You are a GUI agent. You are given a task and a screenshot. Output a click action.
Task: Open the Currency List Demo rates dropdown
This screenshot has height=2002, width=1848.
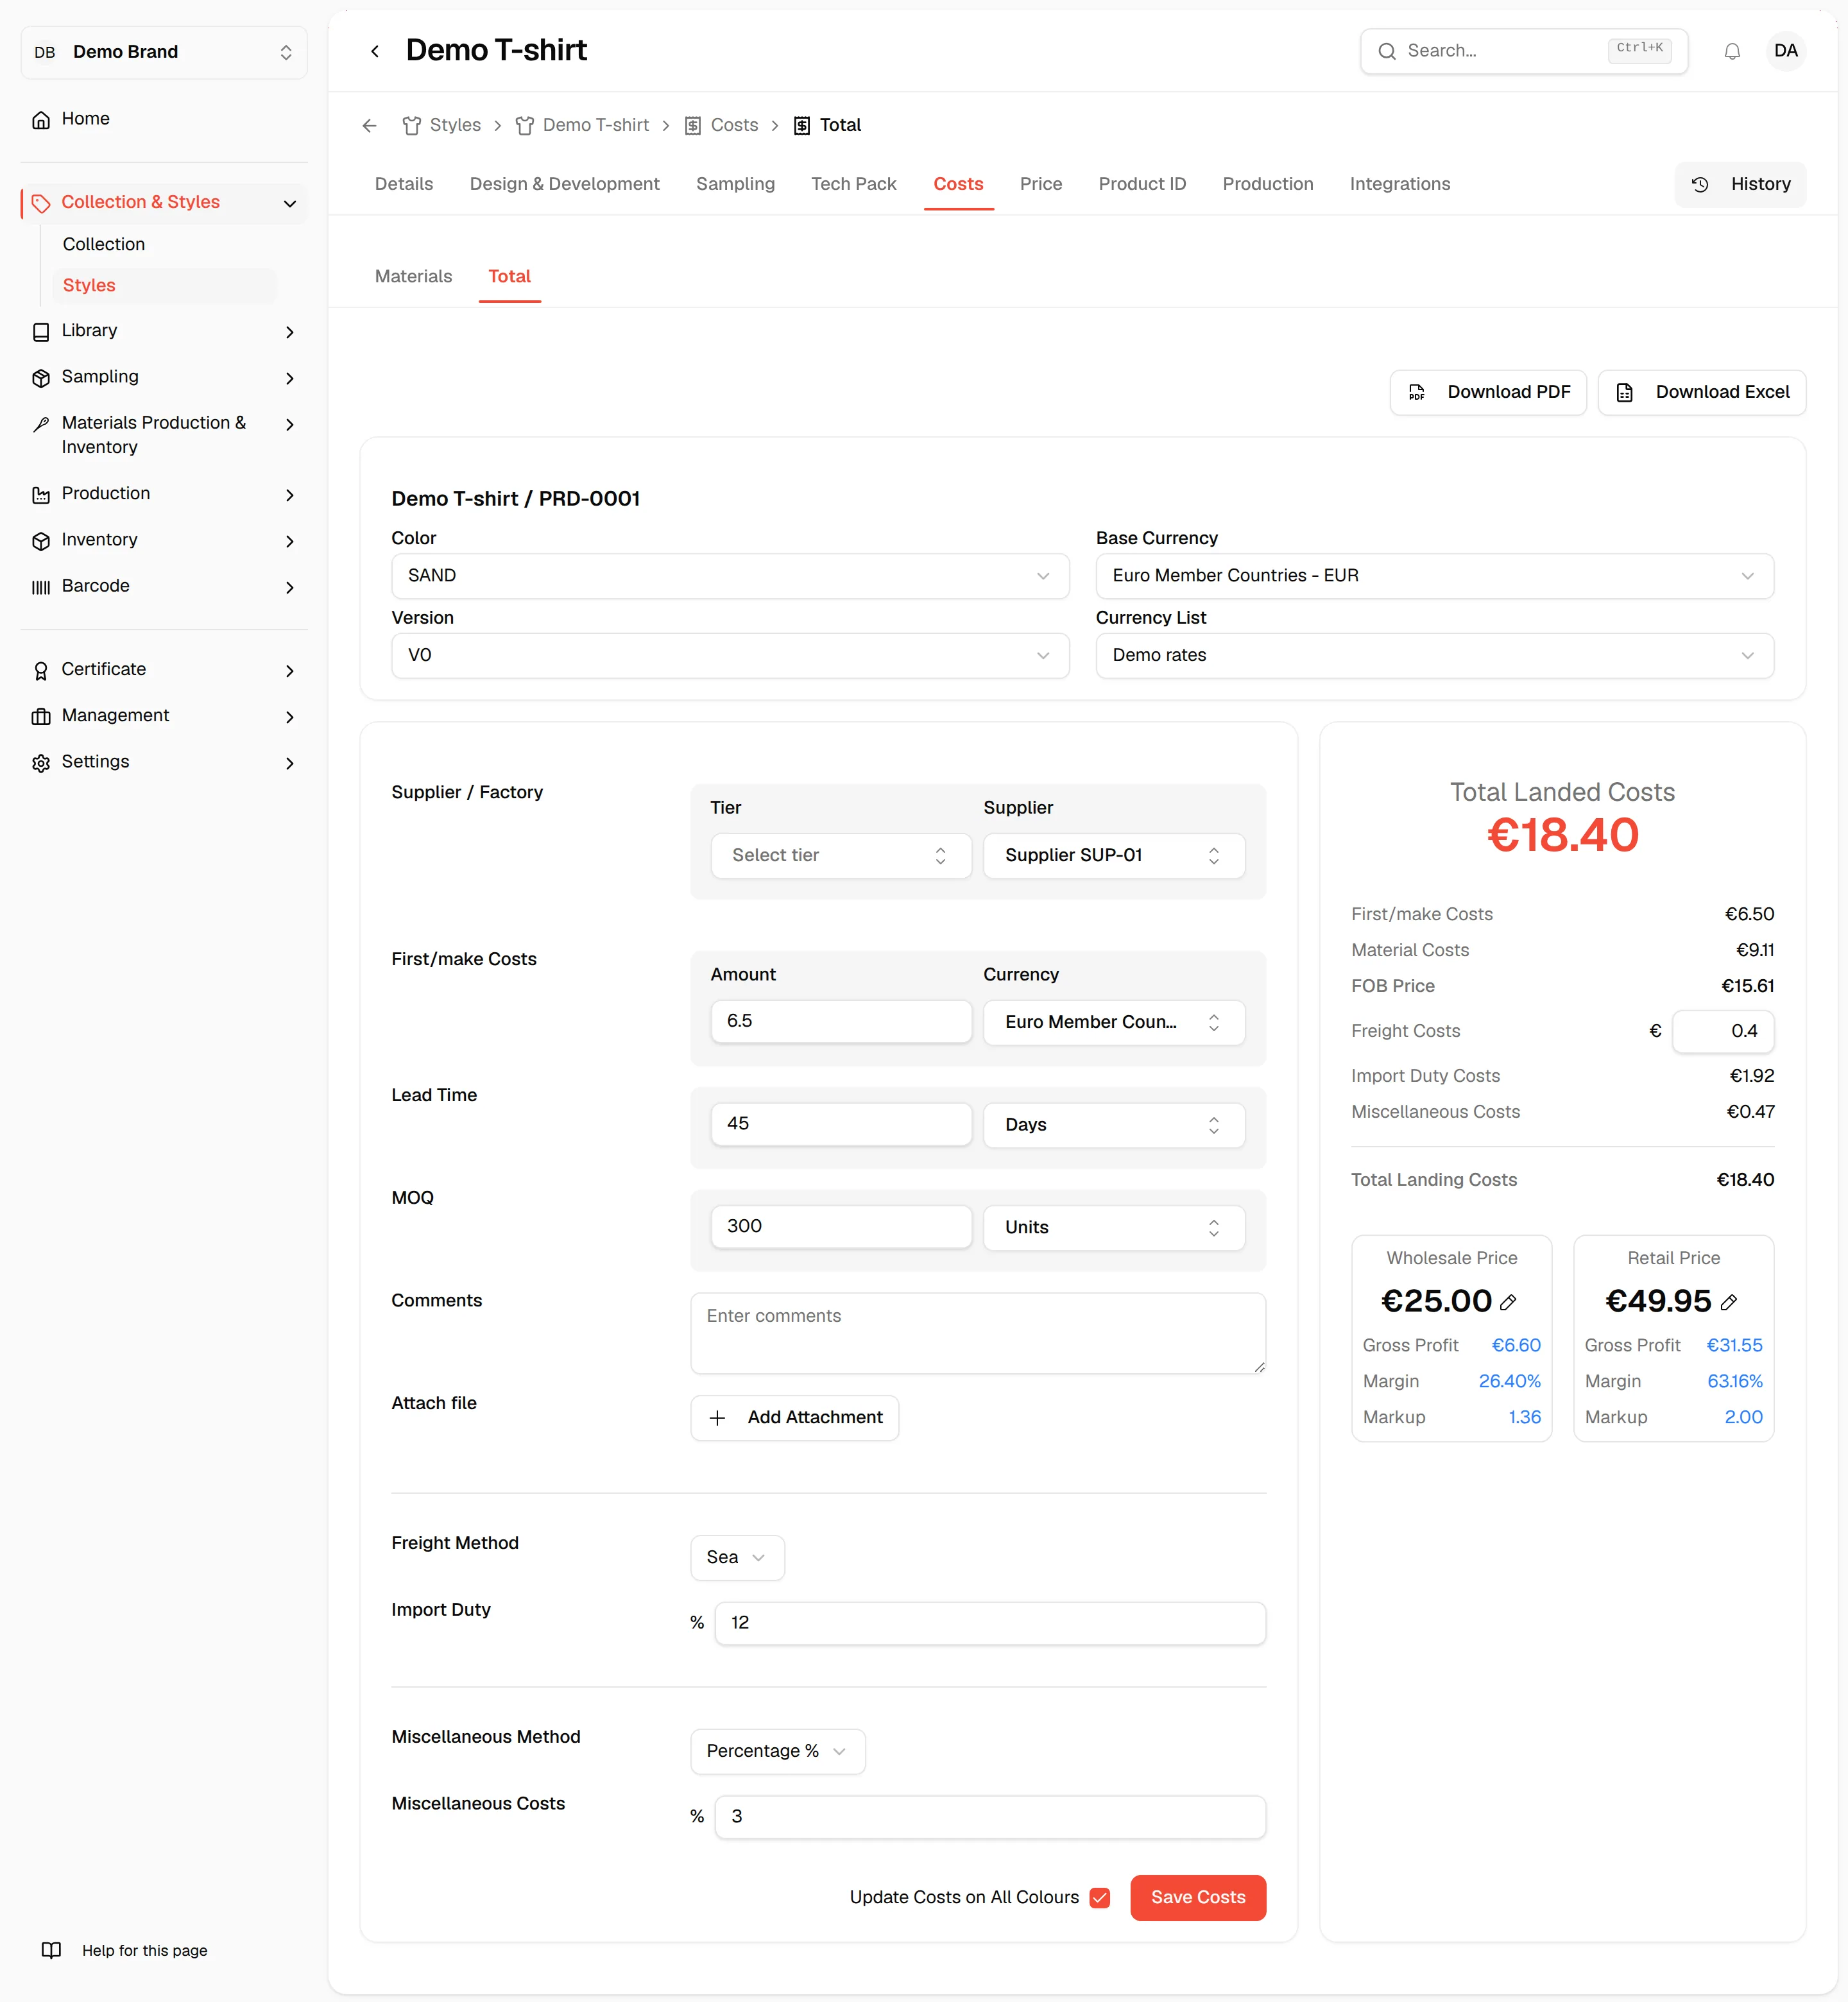(1434, 655)
